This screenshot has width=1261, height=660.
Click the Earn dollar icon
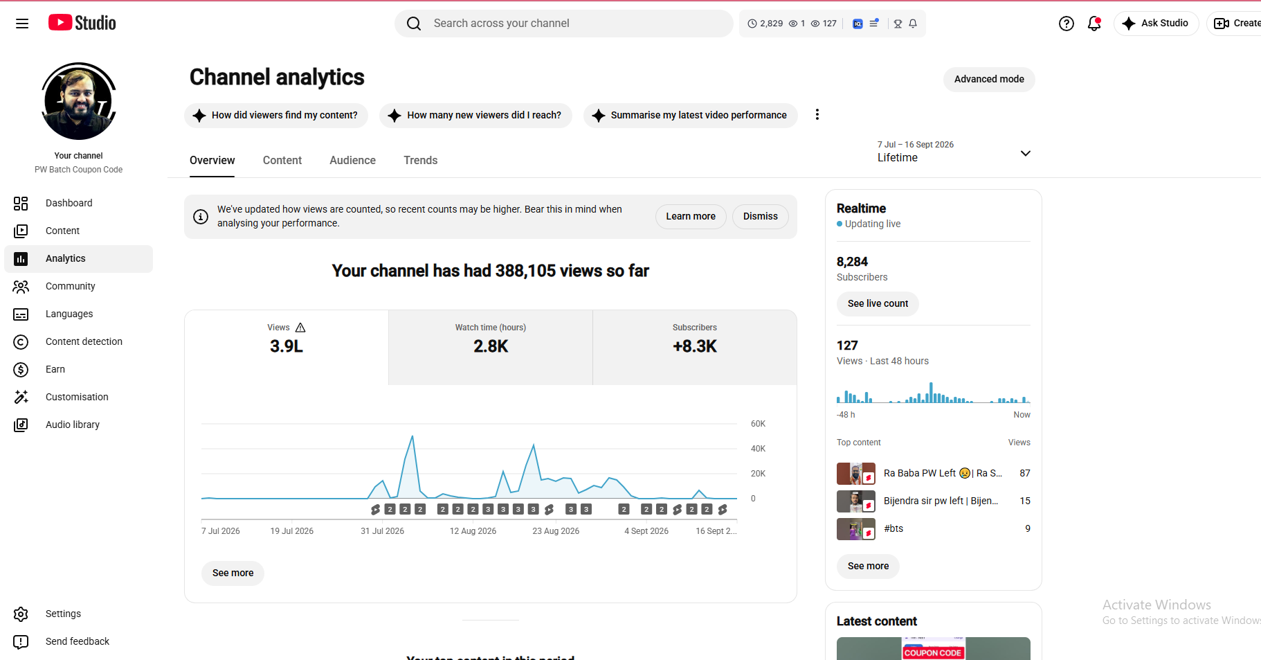click(21, 369)
